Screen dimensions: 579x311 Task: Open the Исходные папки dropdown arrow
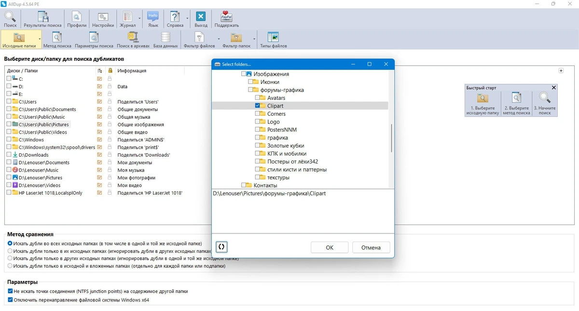click(39, 40)
